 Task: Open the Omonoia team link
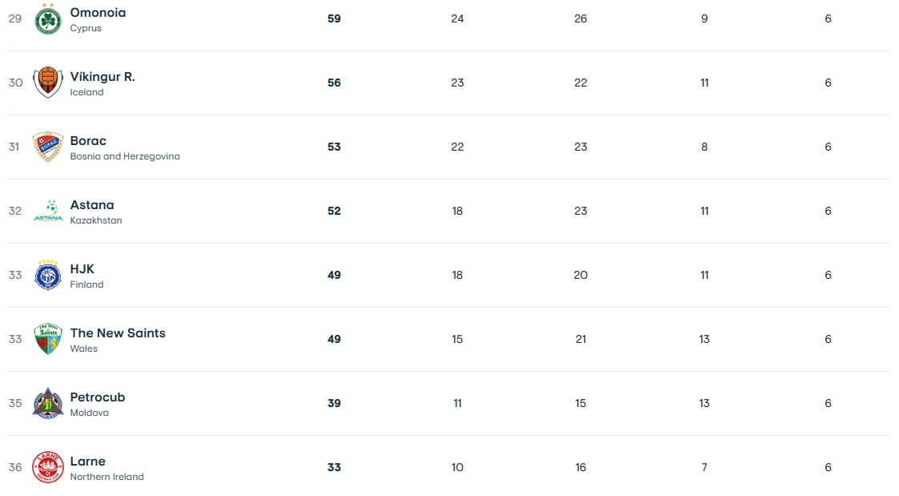[98, 13]
